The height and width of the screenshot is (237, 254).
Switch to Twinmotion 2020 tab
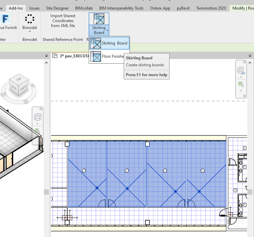tap(211, 8)
